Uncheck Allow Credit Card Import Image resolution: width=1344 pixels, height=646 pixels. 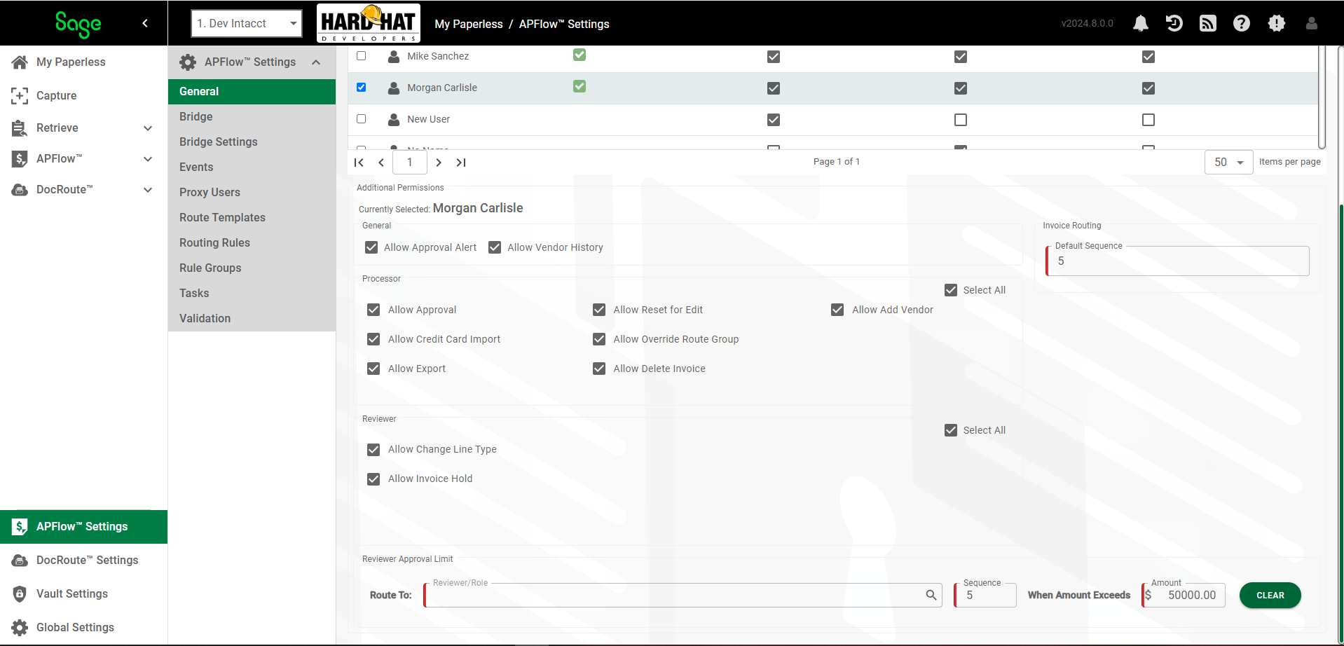click(x=373, y=339)
